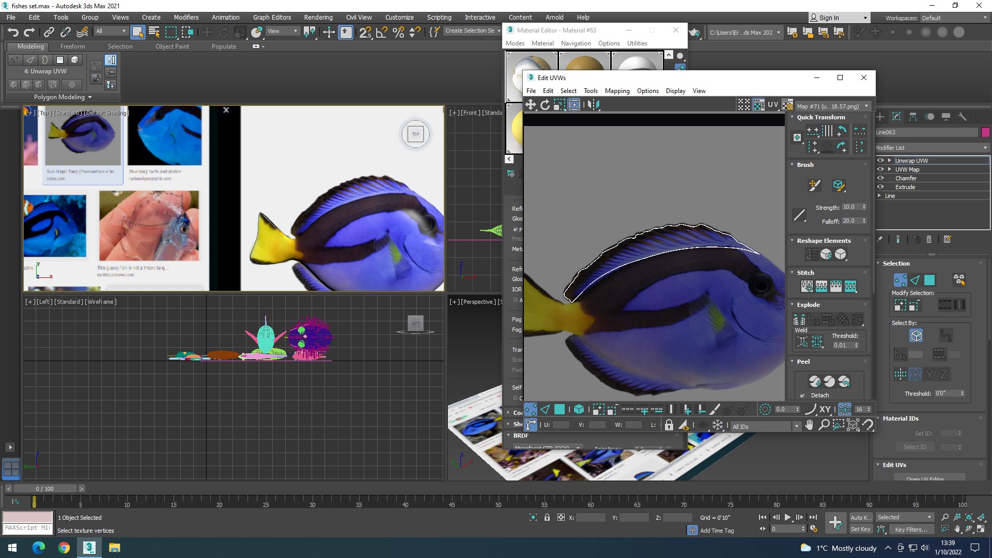Screen dimensions: 992x558
Task: Expand the Line entry in modifier stack
Action: tap(879, 196)
